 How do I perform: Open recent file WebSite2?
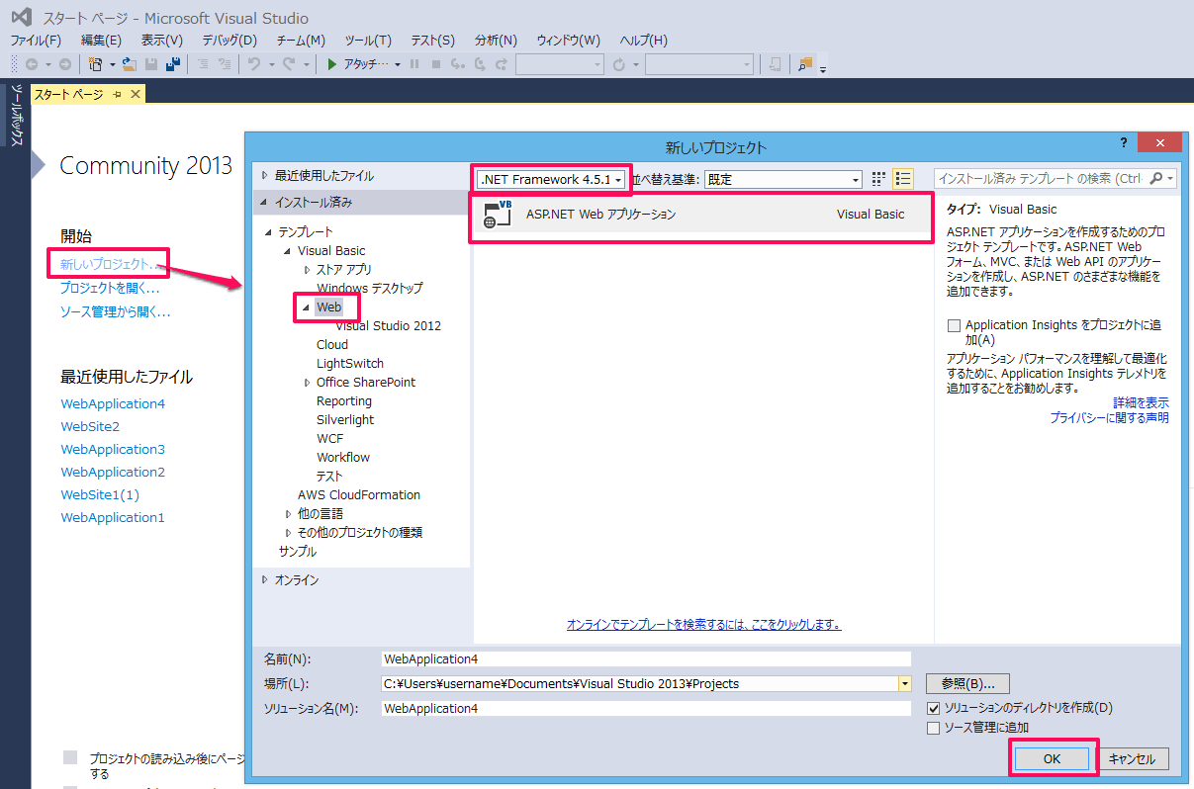click(x=90, y=426)
